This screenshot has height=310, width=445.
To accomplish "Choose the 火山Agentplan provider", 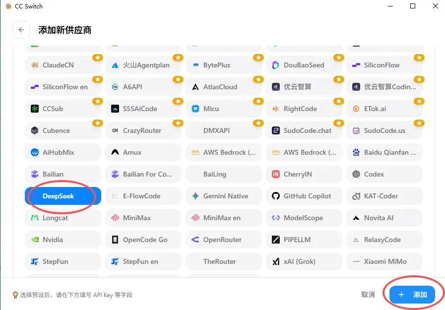I will pyautogui.click(x=143, y=65).
